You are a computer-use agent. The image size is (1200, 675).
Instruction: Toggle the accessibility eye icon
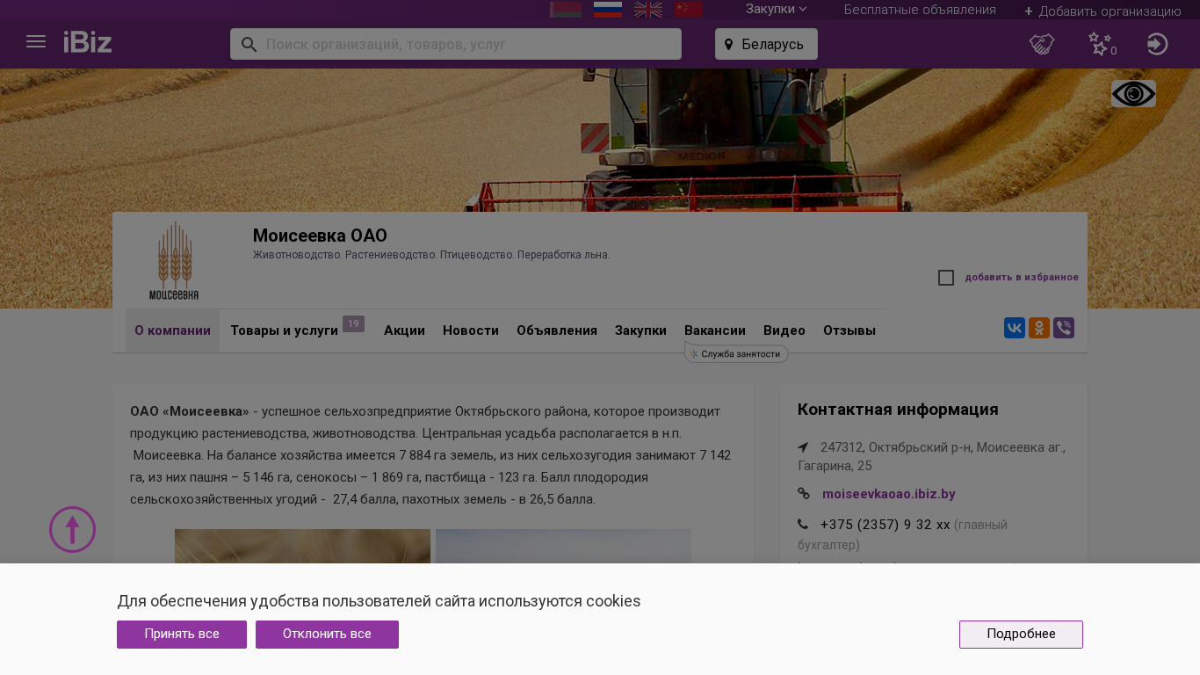(x=1133, y=94)
